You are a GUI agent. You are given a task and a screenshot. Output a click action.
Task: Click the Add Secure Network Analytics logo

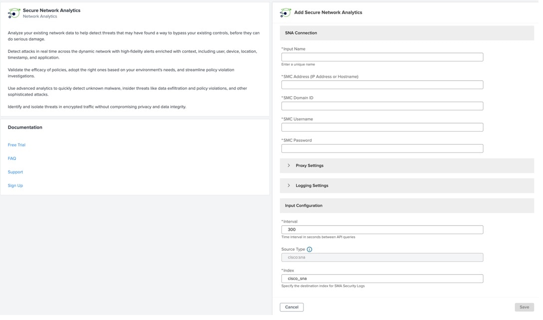click(285, 12)
